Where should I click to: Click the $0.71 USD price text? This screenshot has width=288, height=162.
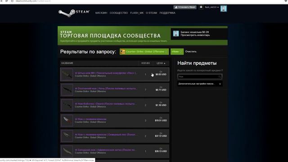(161, 90)
